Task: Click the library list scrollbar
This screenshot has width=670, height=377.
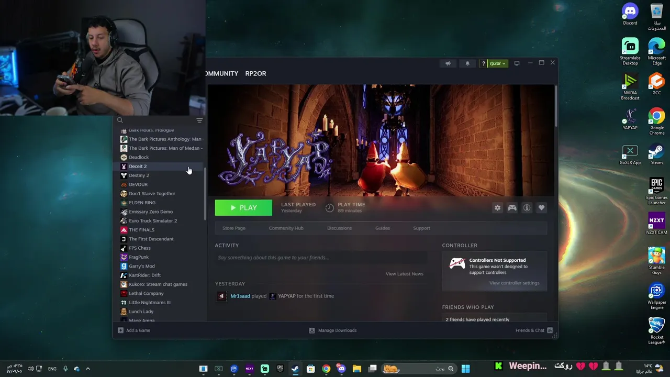Action: click(x=205, y=194)
